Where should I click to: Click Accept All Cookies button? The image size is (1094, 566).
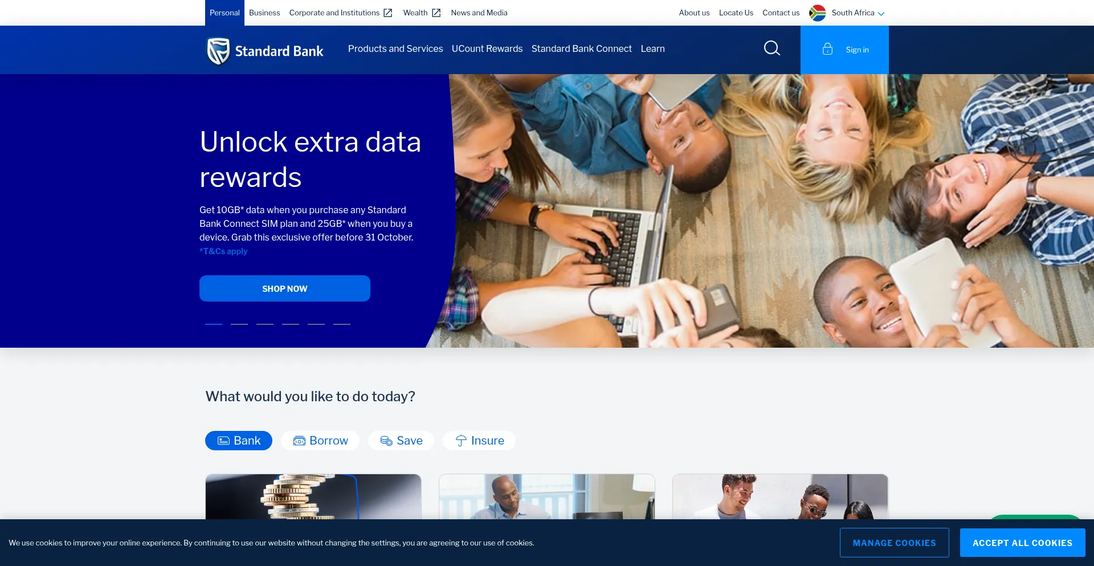(x=1022, y=543)
